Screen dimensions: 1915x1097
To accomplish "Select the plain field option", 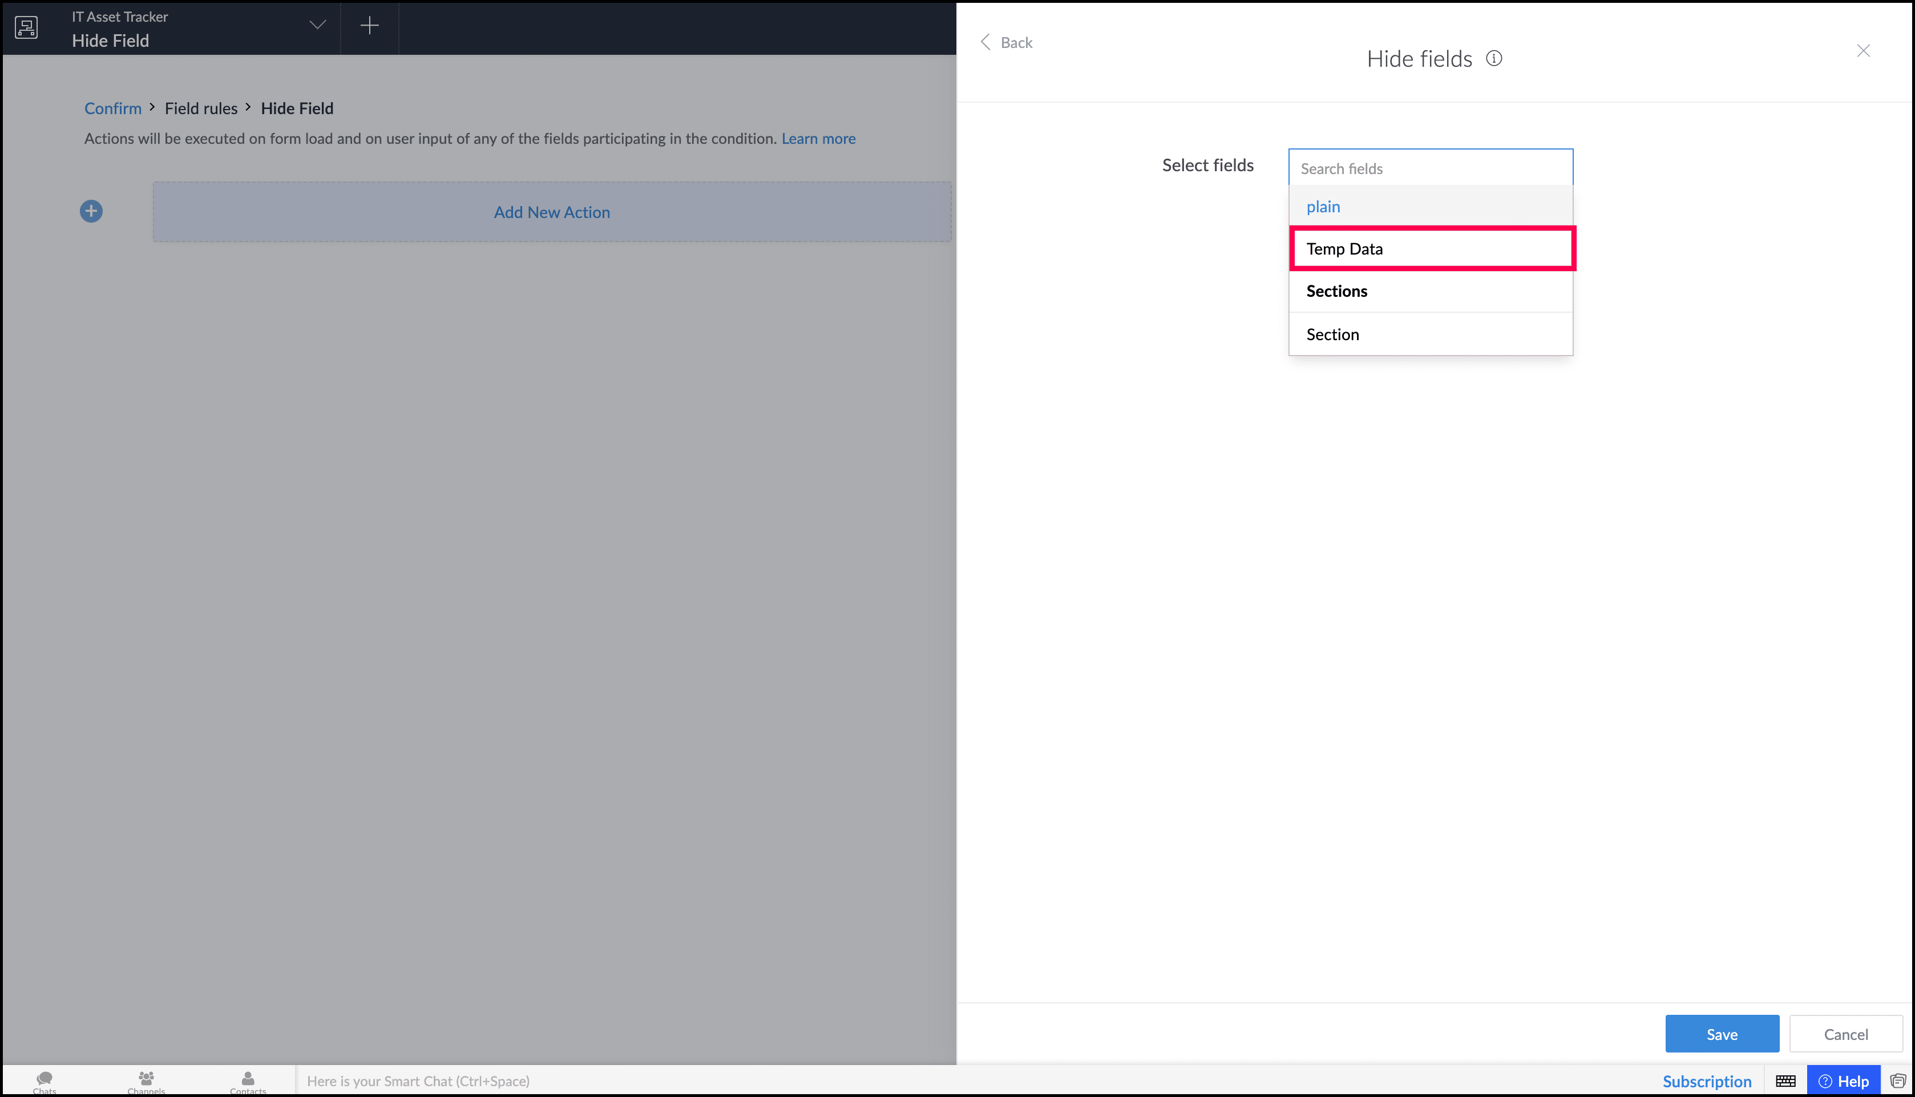I will click(x=1323, y=207).
